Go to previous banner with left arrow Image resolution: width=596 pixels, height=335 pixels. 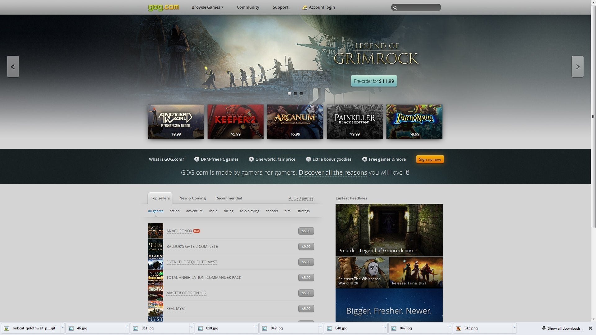(13, 67)
